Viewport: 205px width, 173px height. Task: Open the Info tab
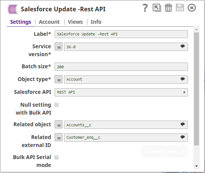96,22
